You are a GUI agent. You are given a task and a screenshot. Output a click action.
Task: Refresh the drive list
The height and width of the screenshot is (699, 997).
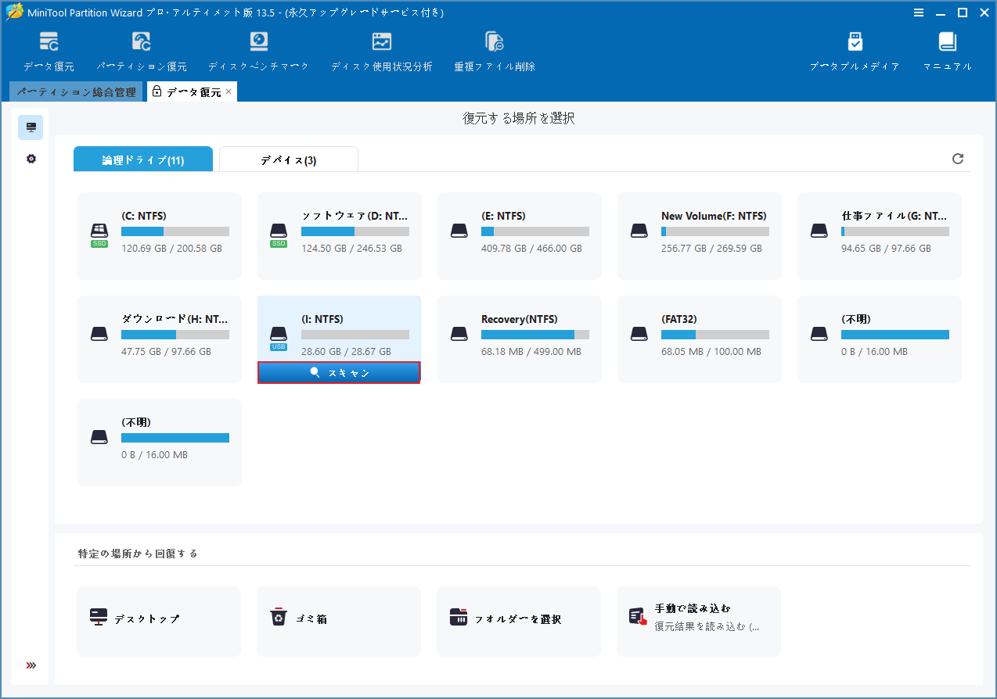click(958, 159)
